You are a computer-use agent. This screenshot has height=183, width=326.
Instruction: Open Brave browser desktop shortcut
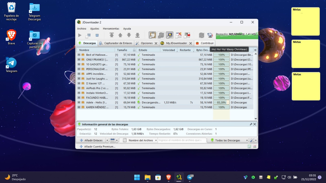[11, 37]
